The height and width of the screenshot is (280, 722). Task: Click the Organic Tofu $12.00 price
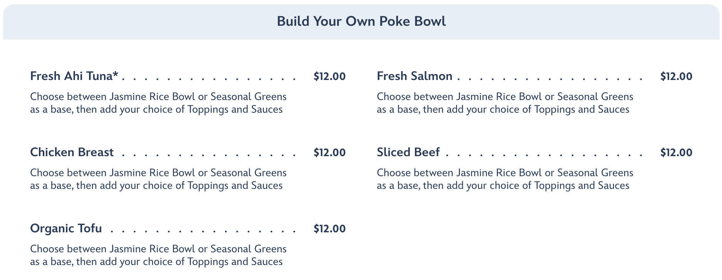[x=329, y=228]
